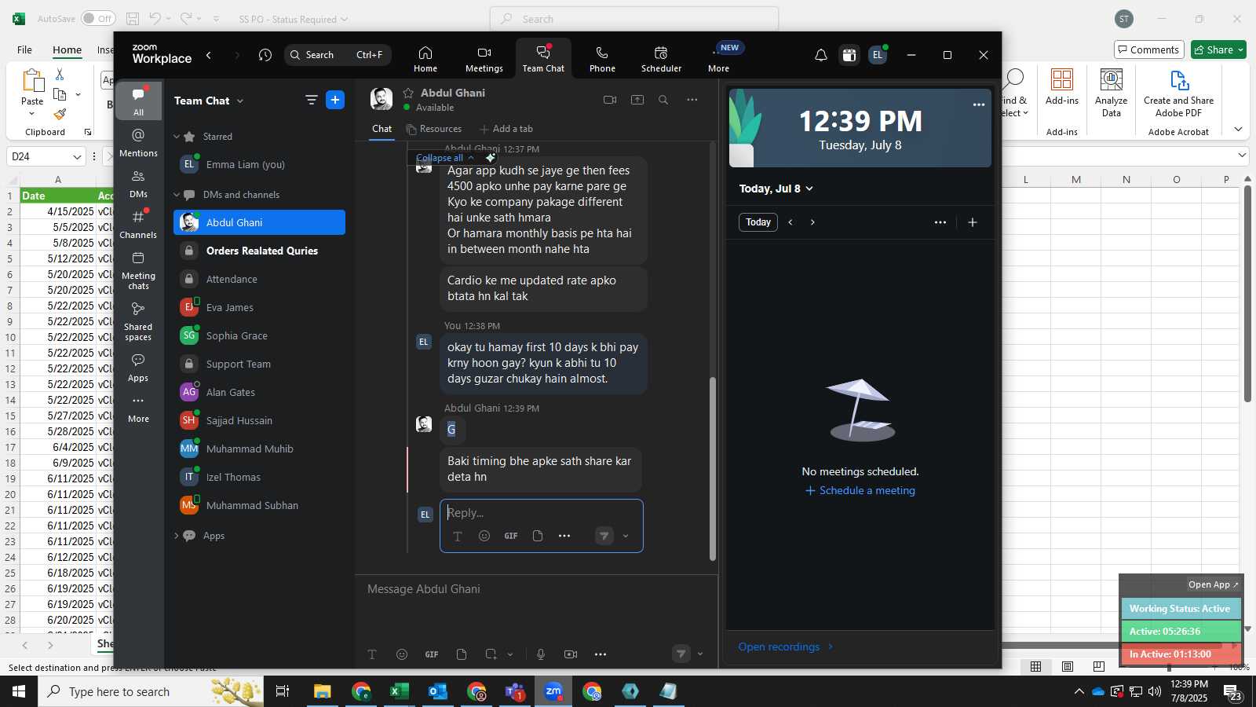The width and height of the screenshot is (1256, 707).
Task: Click the chat list filter icon
Action: pos(311,100)
